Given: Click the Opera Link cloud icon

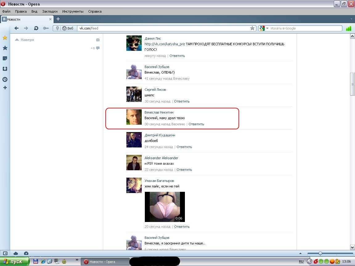Looking at the screenshot, I should coord(16,253).
